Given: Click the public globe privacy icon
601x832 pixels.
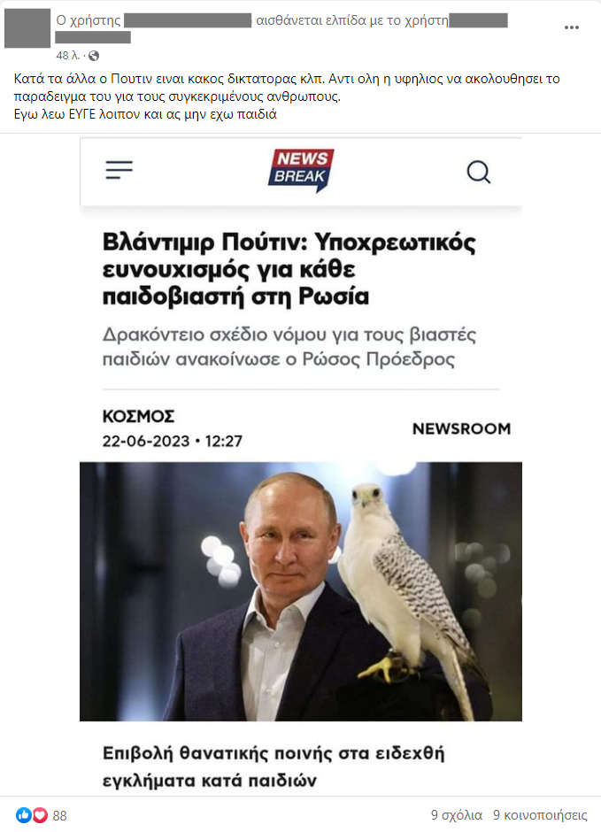Looking at the screenshot, I should [x=94, y=56].
